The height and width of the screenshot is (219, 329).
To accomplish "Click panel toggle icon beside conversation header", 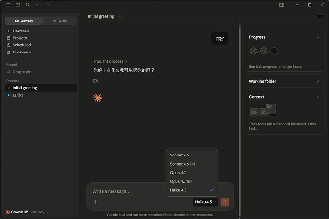I will (321, 16).
